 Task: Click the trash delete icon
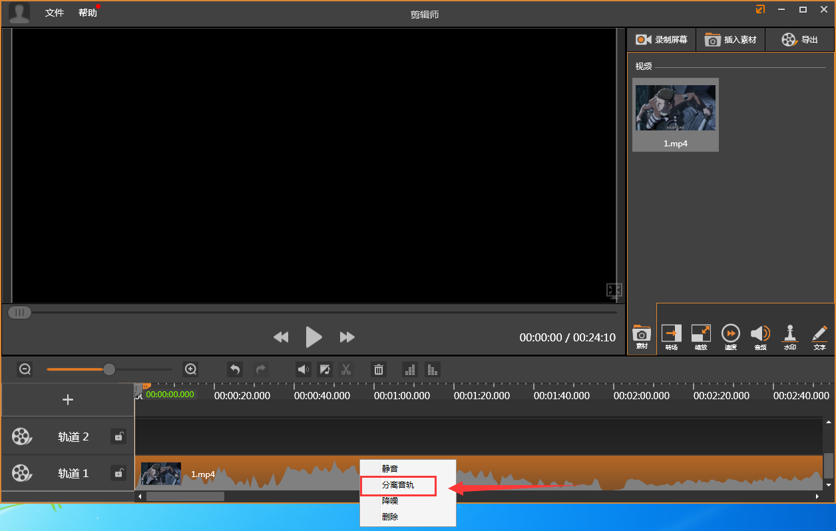[x=379, y=369]
